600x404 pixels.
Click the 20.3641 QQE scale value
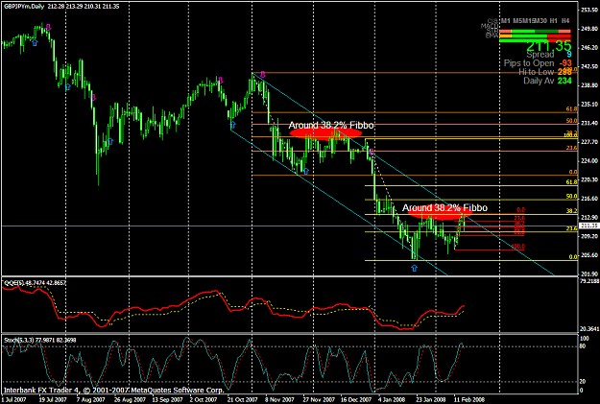pos(589,328)
